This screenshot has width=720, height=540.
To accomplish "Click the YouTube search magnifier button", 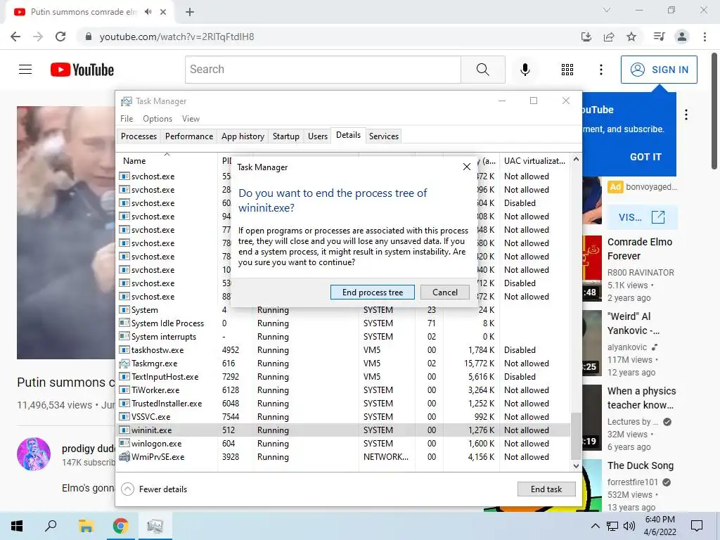I will 482,70.
